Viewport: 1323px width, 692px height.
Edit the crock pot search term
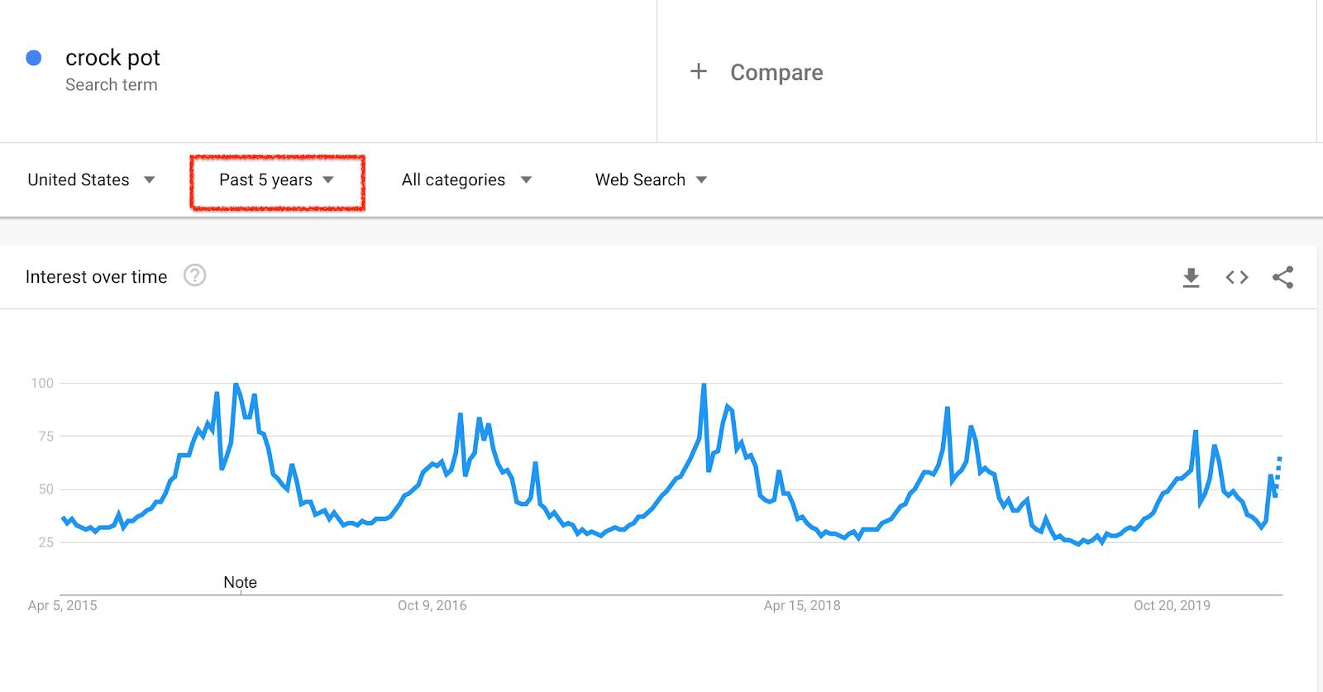coord(112,58)
